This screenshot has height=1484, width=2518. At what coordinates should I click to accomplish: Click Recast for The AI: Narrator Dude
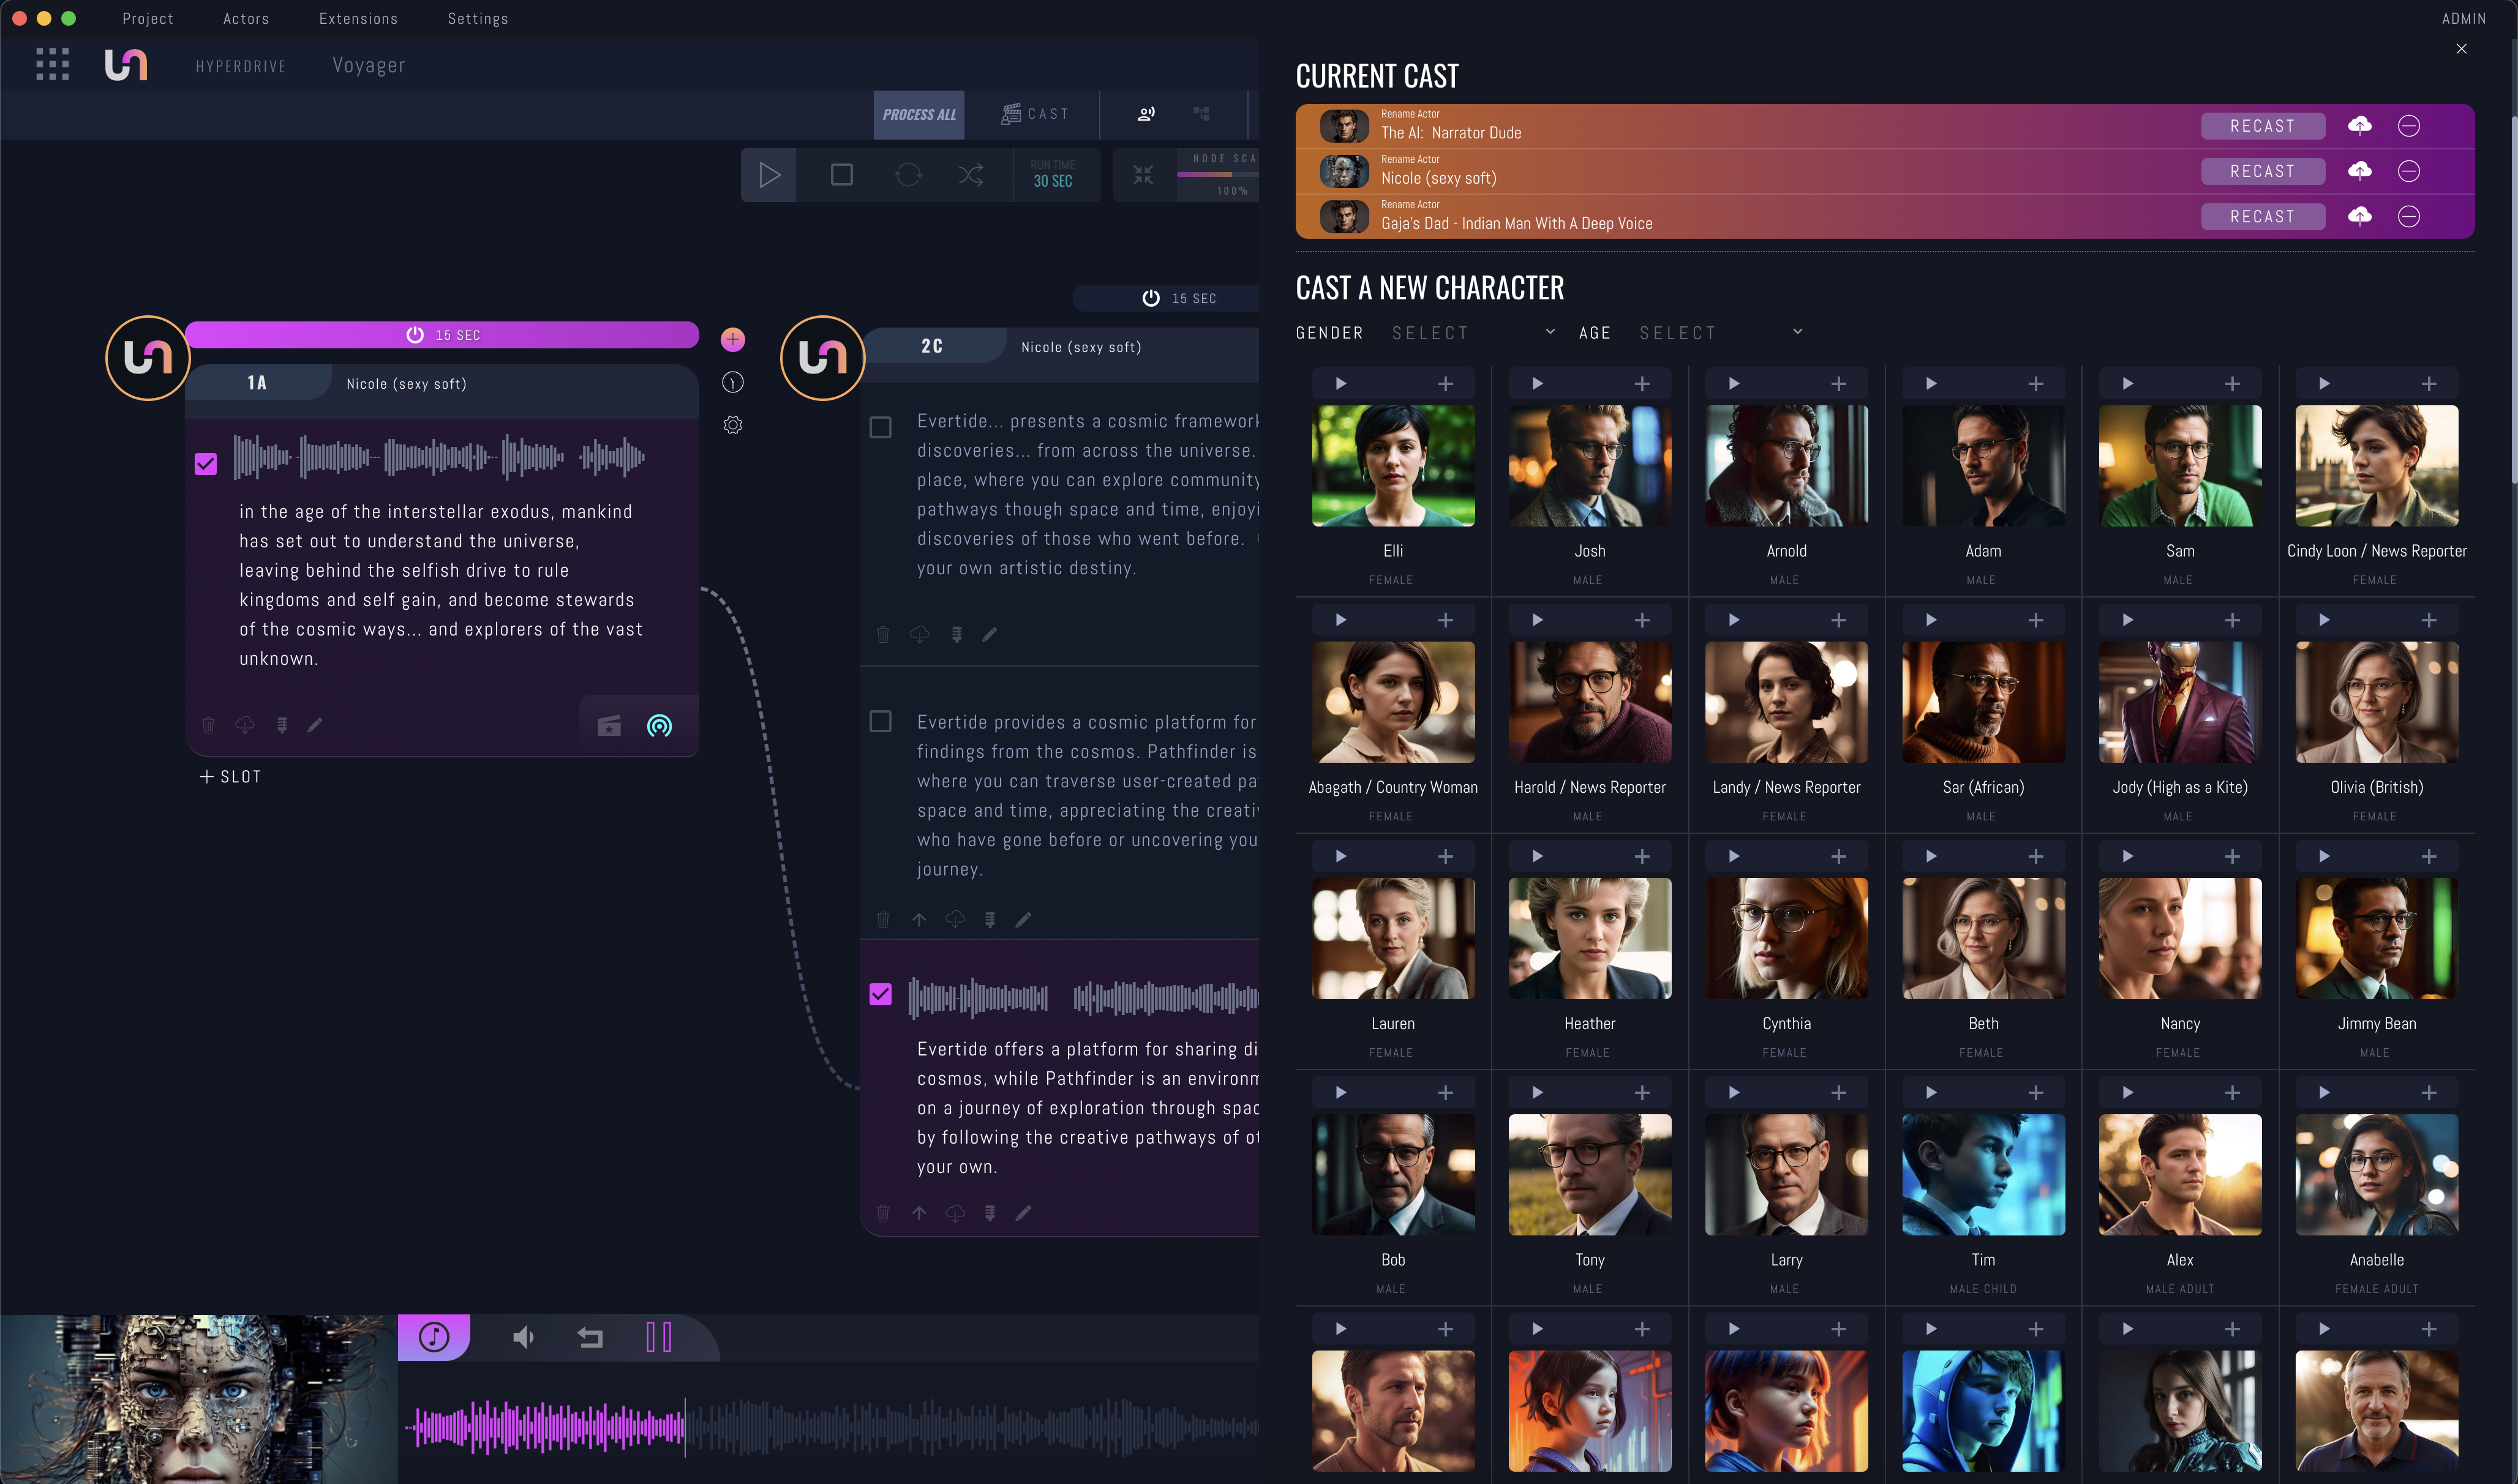point(2262,126)
